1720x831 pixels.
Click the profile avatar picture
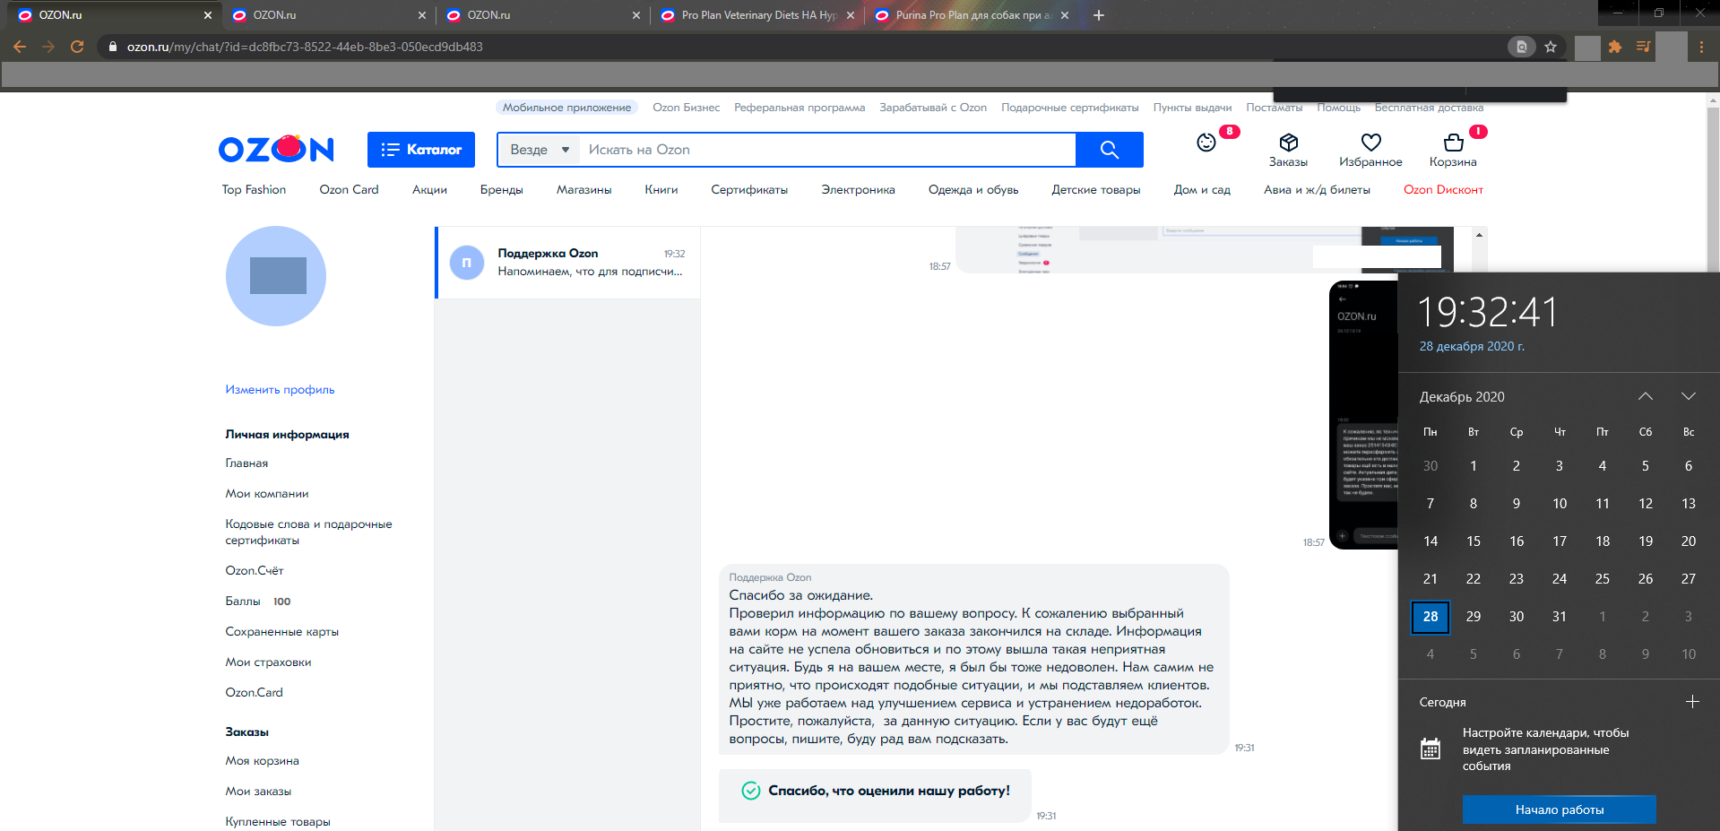276,276
